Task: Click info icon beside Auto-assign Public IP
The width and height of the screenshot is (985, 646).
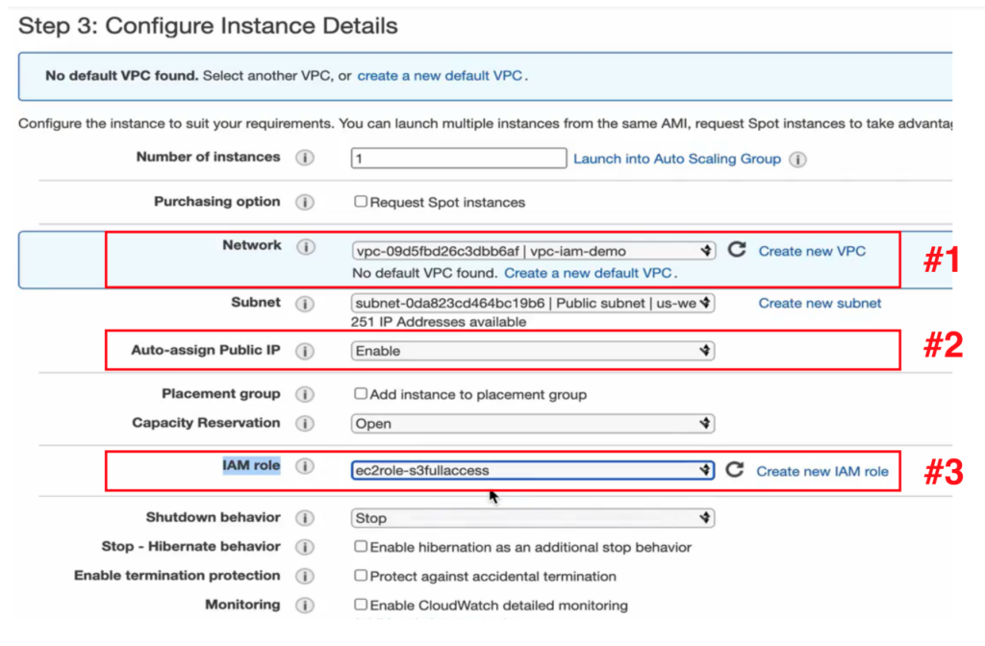Action: point(305,351)
